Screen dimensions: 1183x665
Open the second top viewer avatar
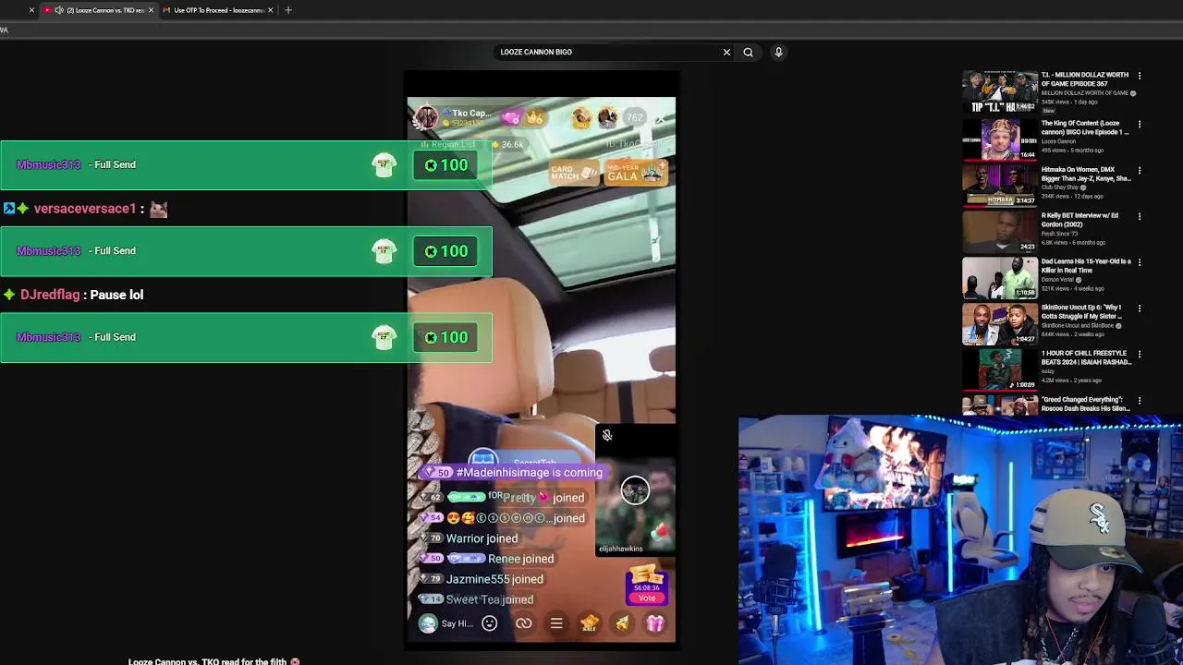[607, 117]
